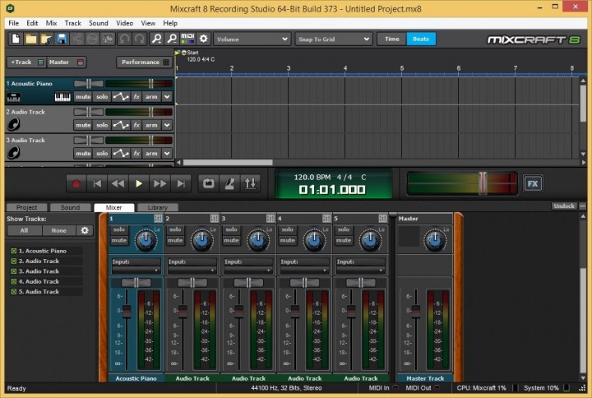Open the Sound menu
Screen dimensions: 592x398
[x=99, y=23]
